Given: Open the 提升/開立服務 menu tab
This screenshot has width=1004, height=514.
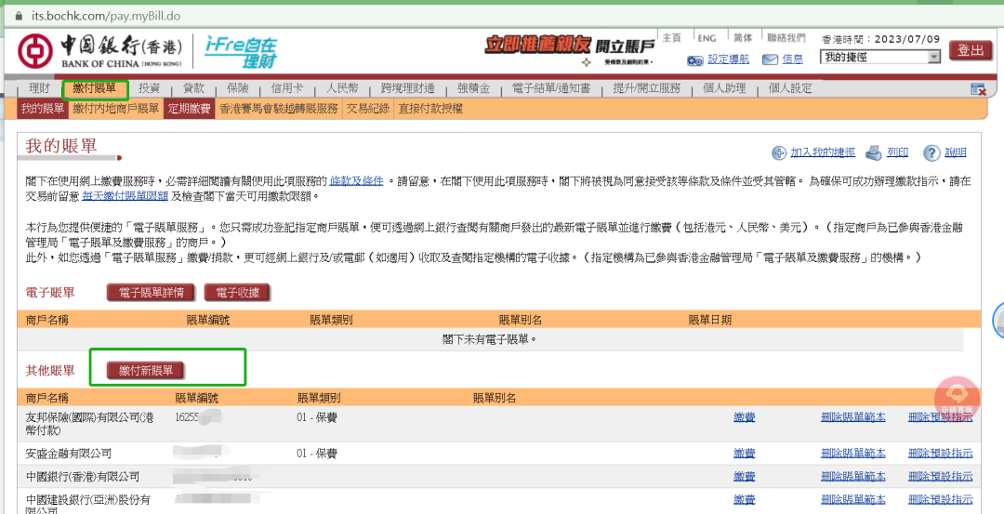Looking at the screenshot, I should [x=647, y=88].
